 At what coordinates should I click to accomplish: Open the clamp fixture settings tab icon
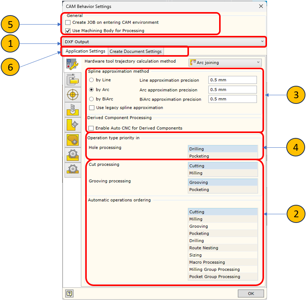pyautogui.click(x=73, y=80)
